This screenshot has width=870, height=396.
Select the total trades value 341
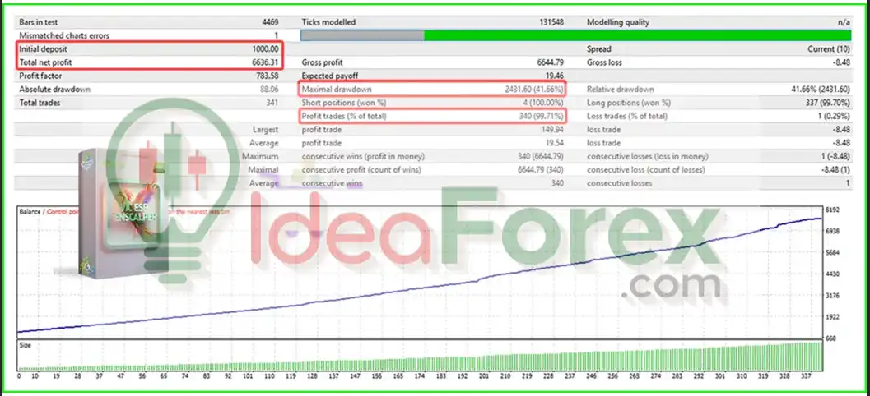(x=272, y=103)
